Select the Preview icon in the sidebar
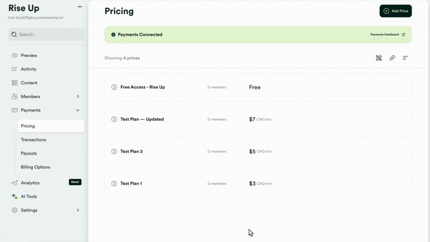The height and width of the screenshot is (242, 430). [14, 55]
